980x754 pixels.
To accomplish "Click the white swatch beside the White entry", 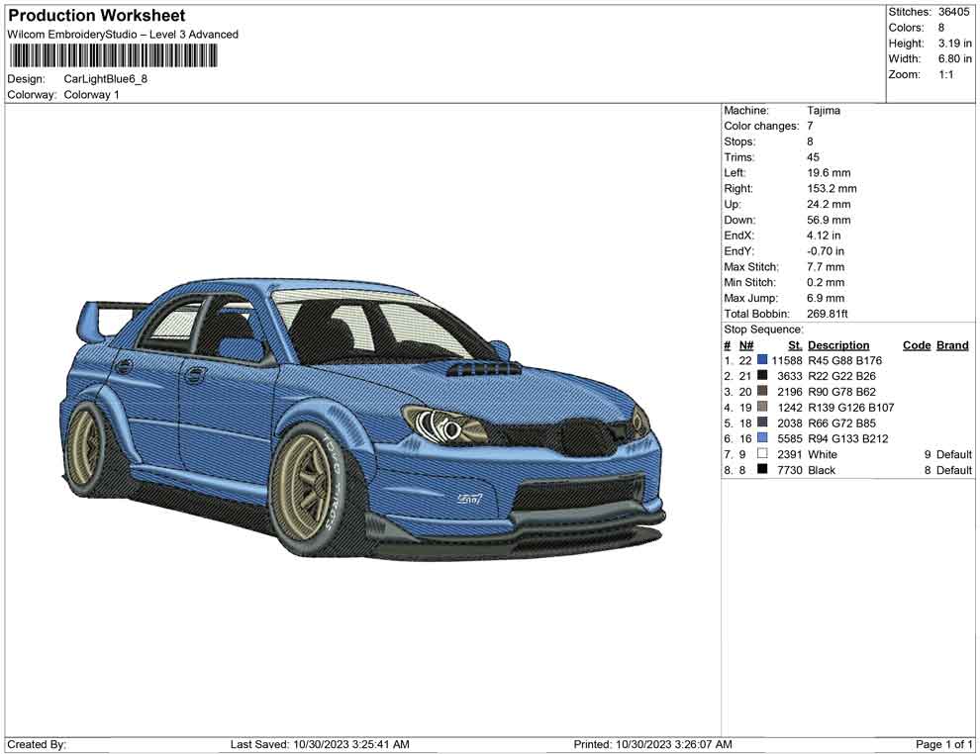I will [760, 453].
